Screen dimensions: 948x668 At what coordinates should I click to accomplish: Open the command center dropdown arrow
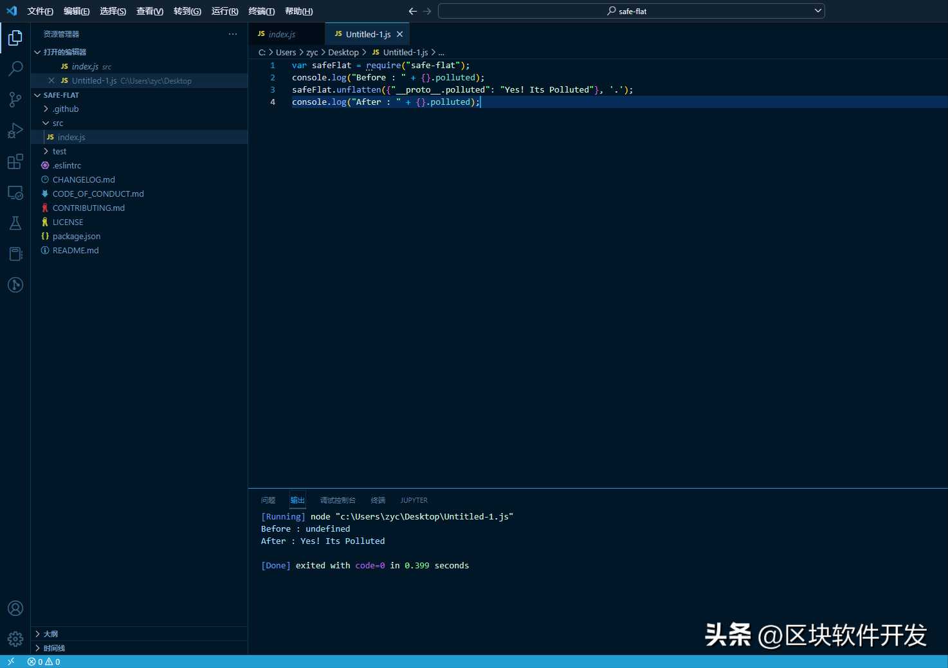[x=818, y=11]
